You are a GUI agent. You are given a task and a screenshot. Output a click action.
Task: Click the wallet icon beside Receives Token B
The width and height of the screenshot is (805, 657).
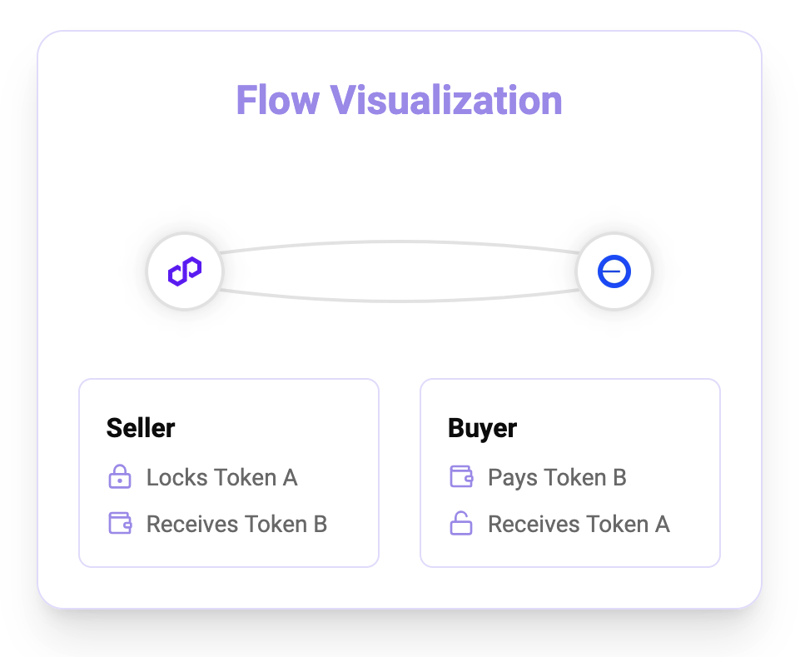click(120, 524)
